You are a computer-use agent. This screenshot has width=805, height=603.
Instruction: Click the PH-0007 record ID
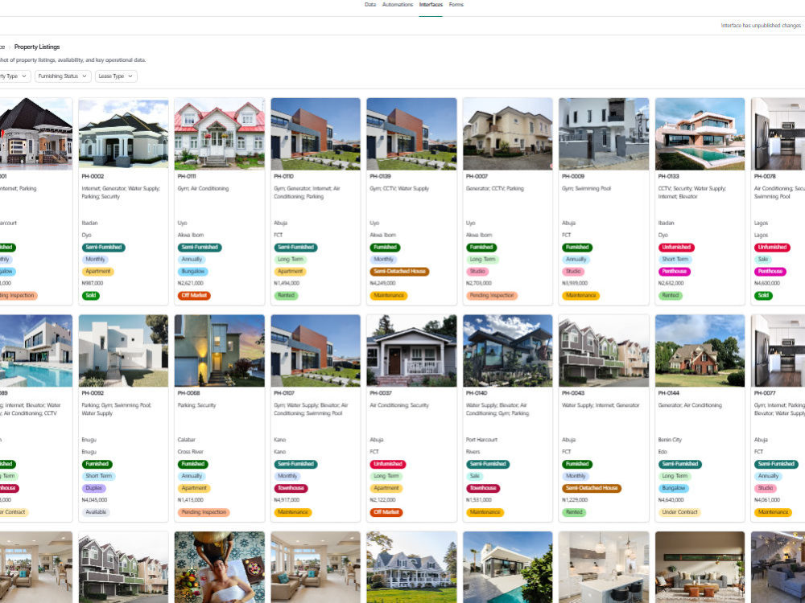click(477, 176)
